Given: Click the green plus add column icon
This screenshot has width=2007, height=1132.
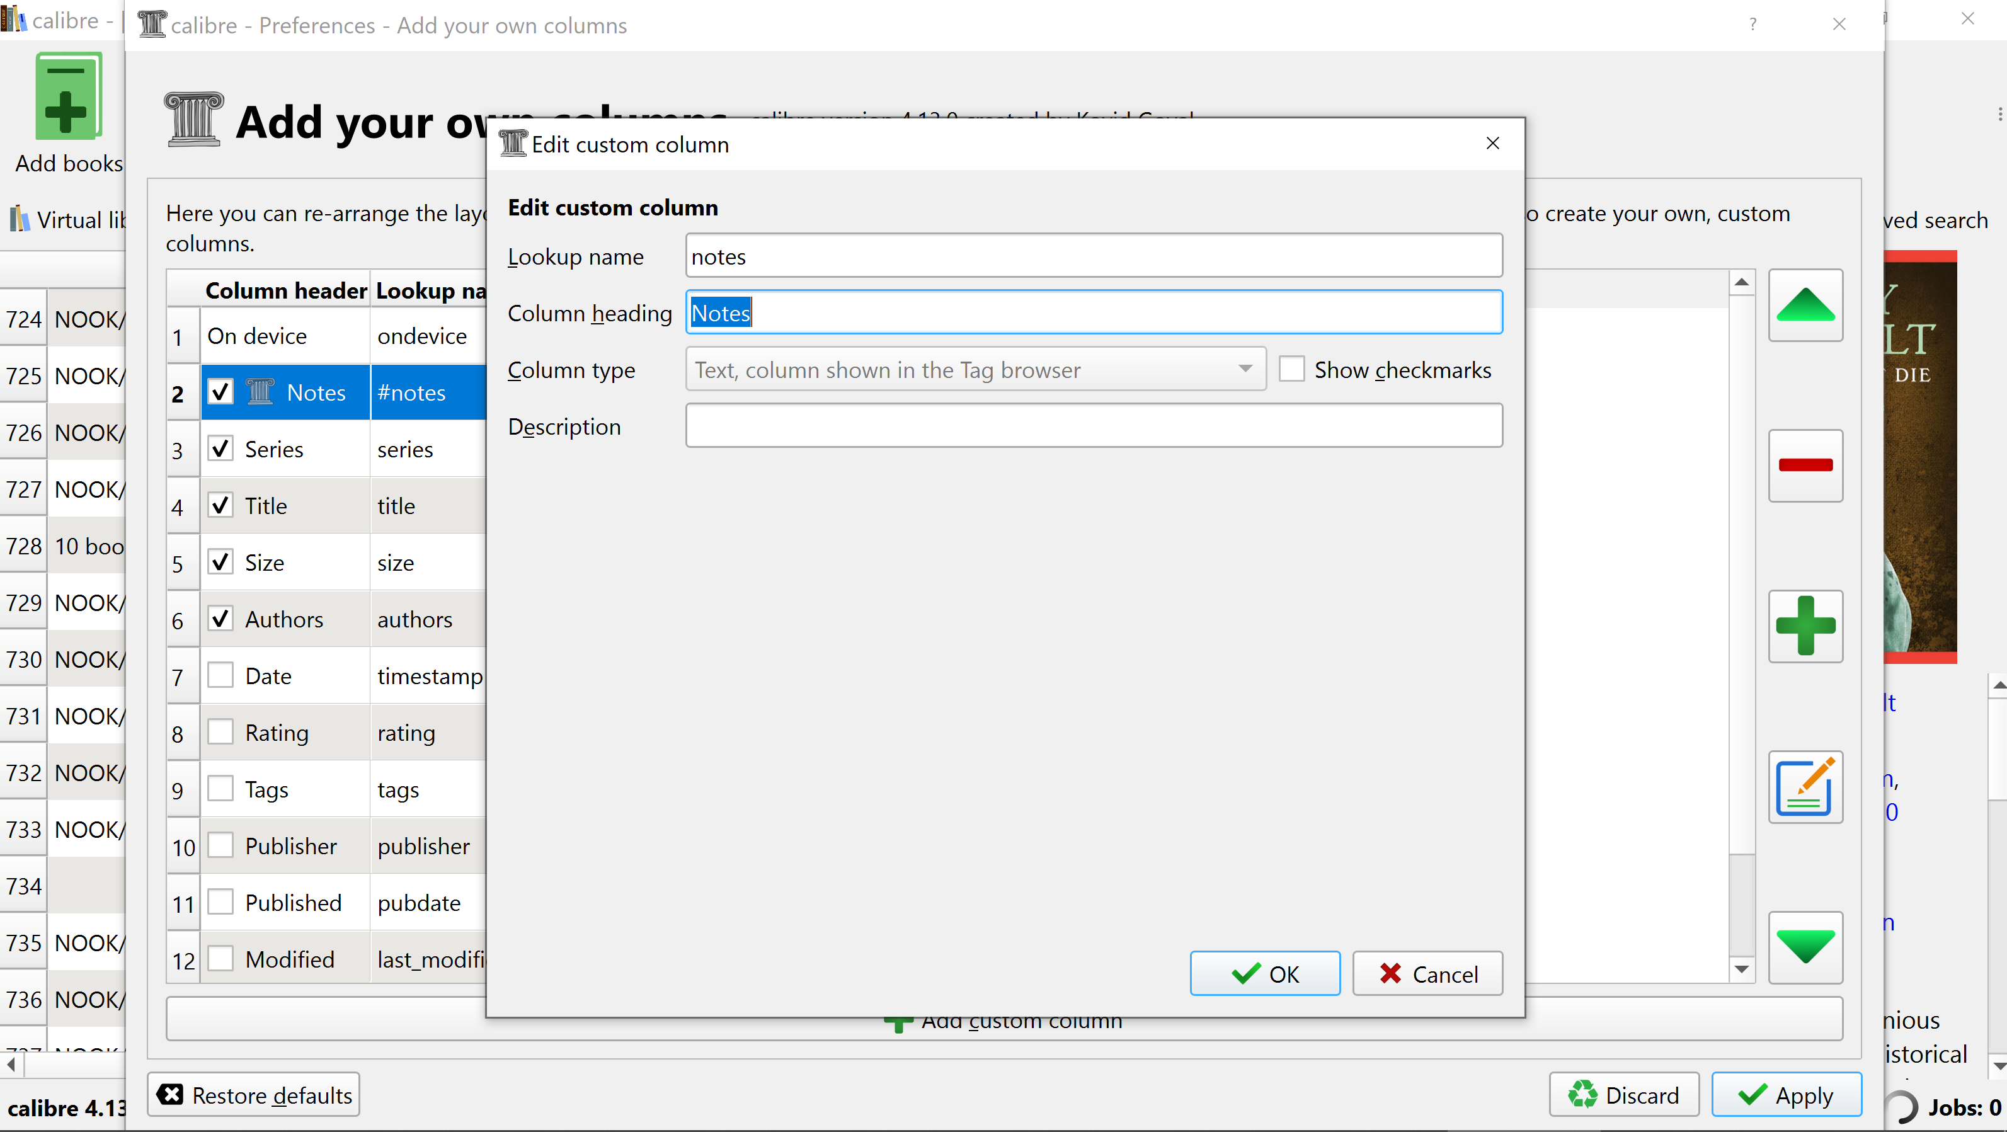Looking at the screenshot, I should [x=1804, y=626].
